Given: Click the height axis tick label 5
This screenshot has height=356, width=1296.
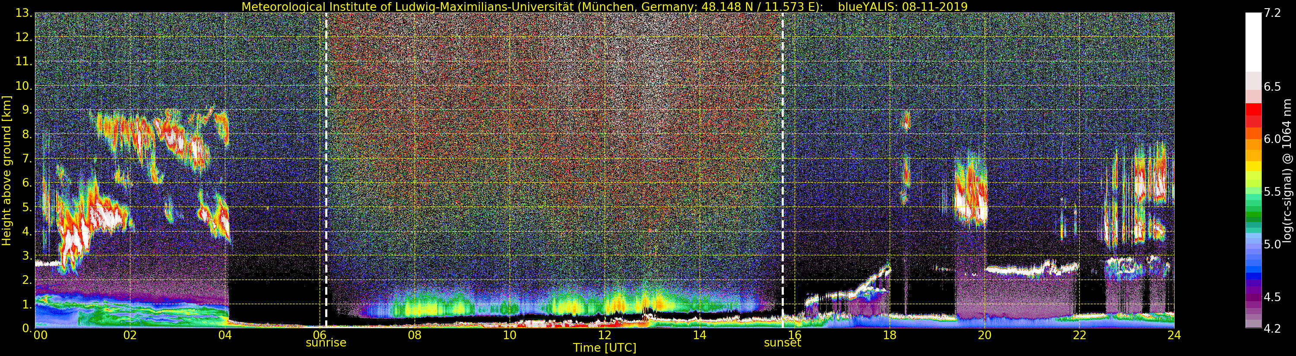Looking at the screenshot, I should 28,207.
